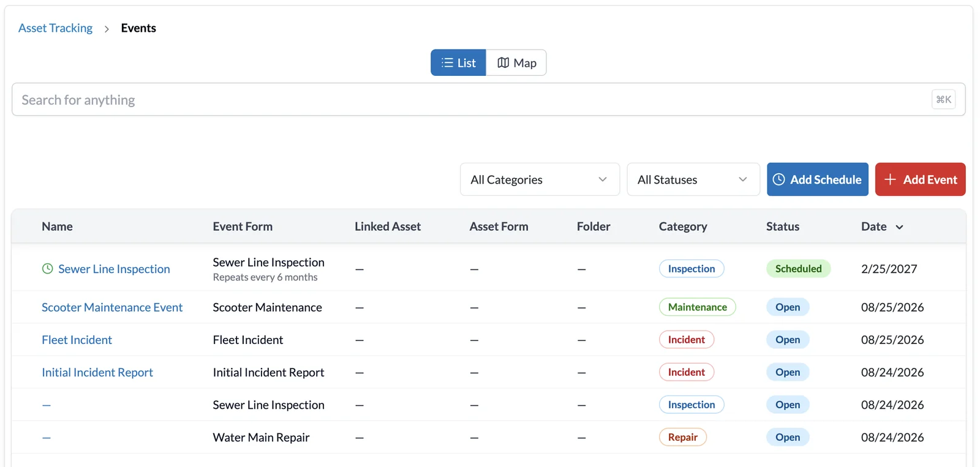
Task: Click the Folder column header
Action: [594, 226]
